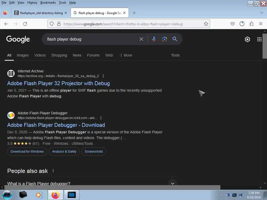Start voice search with the microphone

tap(154, 39)
